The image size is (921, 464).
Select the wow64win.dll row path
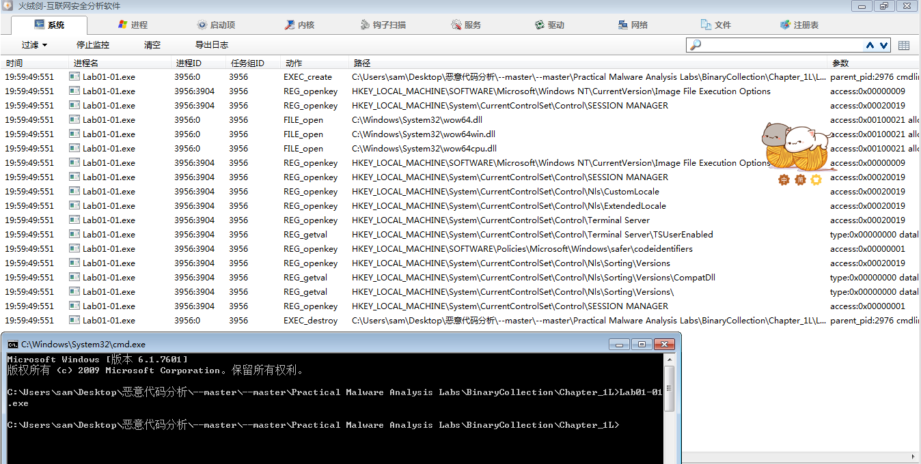(x=424, y=134)
